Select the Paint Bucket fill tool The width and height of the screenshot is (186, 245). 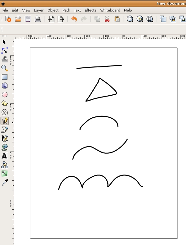point(4,147)
